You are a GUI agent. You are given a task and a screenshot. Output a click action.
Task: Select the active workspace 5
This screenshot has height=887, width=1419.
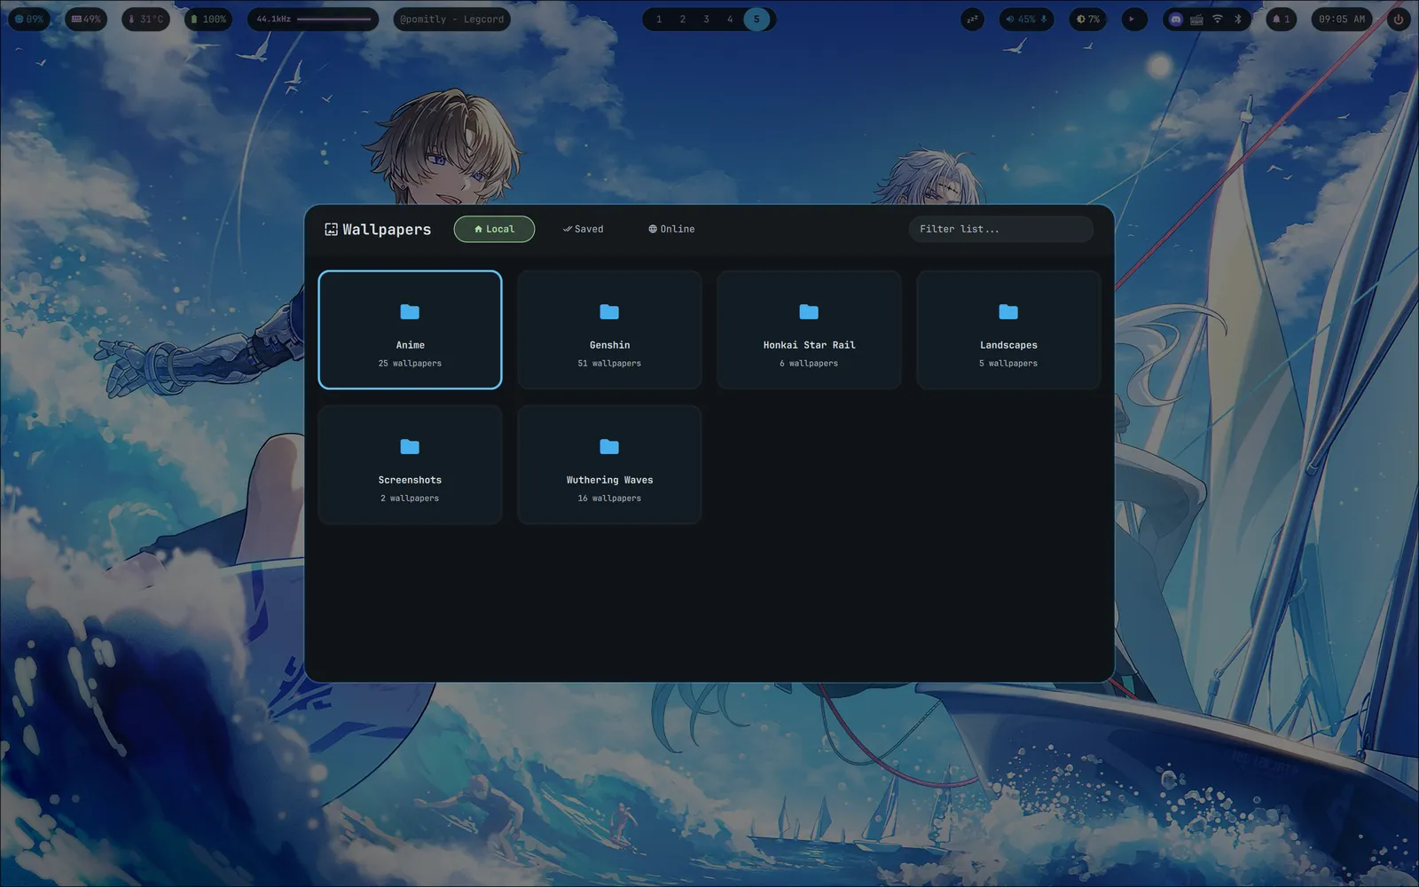(x=757, y=19)
